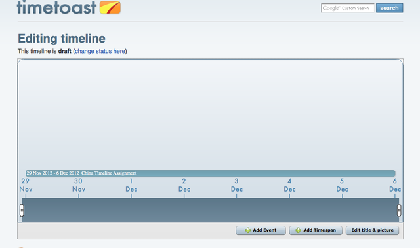Click the 1 Dec date label

[131, 185]
